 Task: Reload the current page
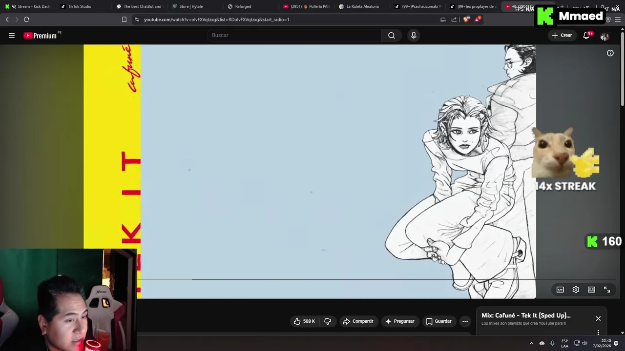coord(26,19)
